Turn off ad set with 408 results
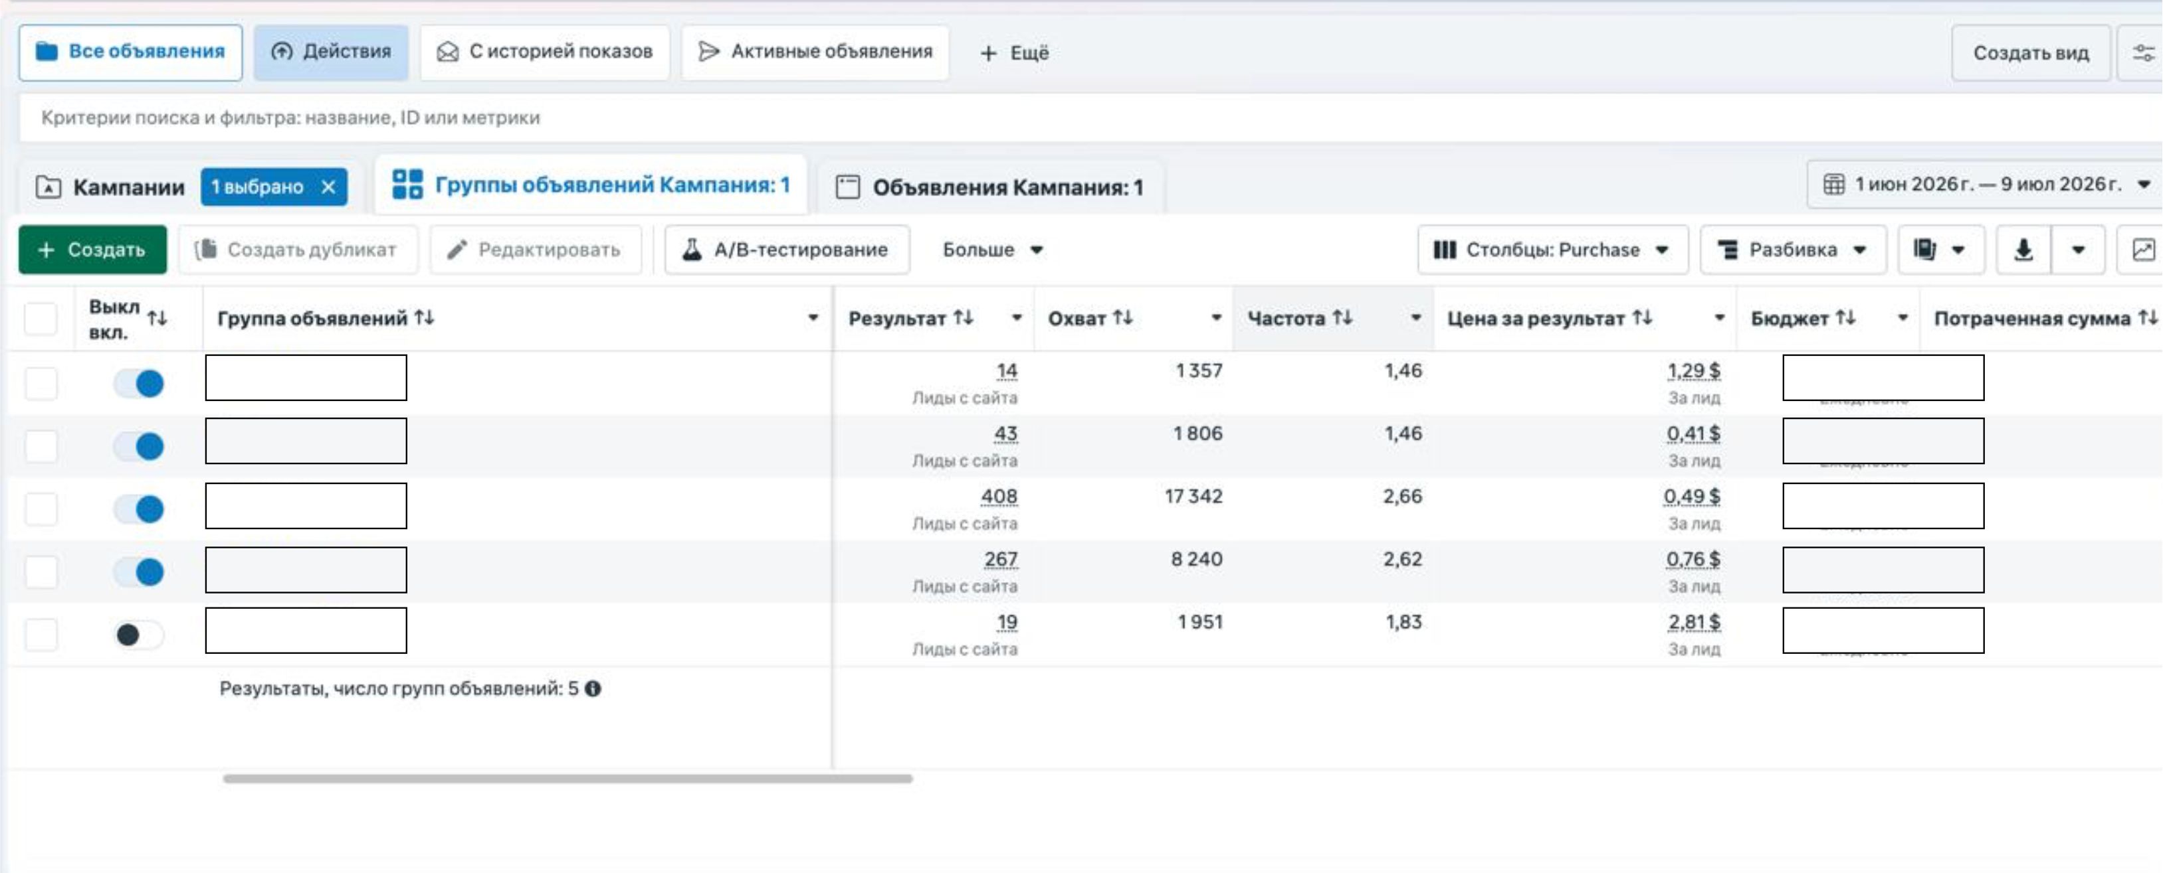The image size is (2163, 873). 140,509
